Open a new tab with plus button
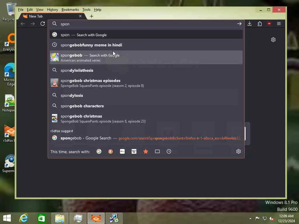Screen dimensions: 299x224 click(x=91, y=16)
